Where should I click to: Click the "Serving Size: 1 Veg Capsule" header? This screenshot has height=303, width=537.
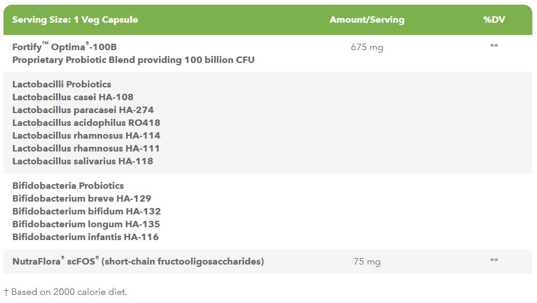click(75, 20)
